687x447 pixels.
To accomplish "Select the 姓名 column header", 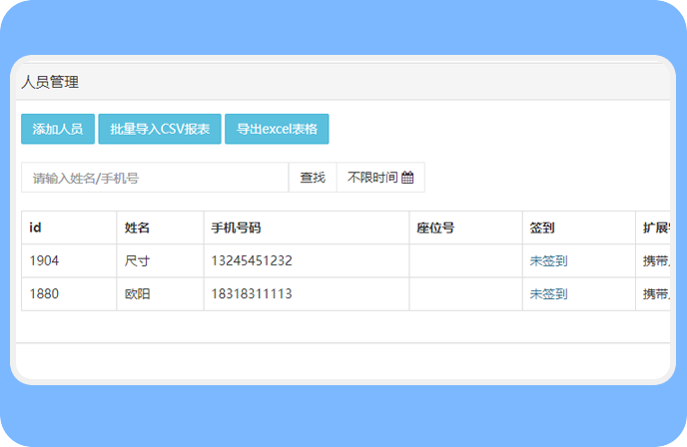I will click(x=160, y=227).
